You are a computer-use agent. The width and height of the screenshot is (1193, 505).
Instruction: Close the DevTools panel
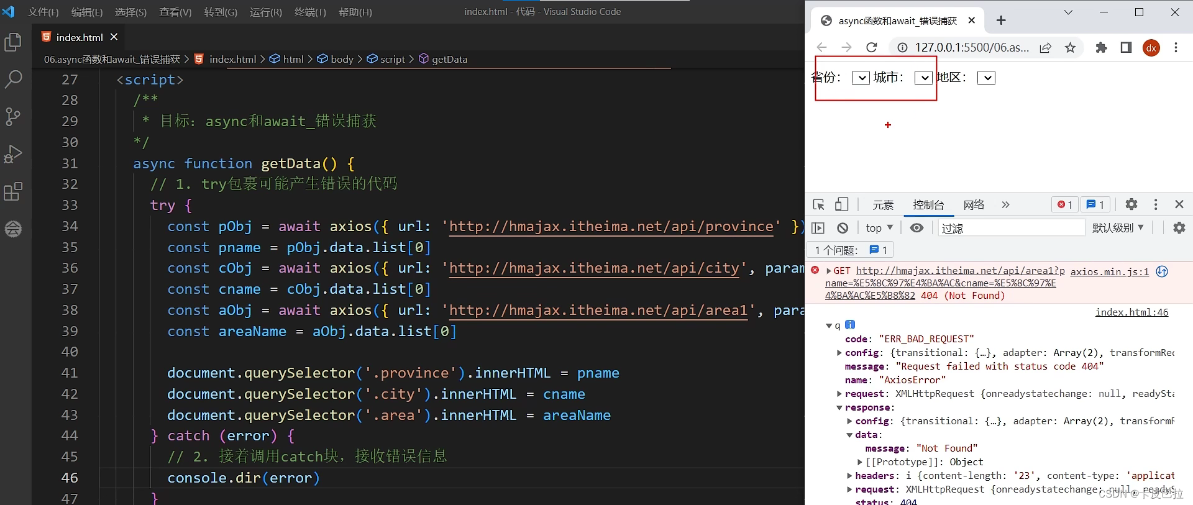point(1179,204)
